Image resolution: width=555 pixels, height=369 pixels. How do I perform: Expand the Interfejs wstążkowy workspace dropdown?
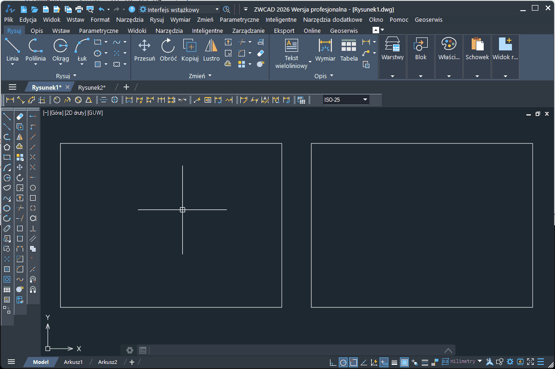coord(217,9)
